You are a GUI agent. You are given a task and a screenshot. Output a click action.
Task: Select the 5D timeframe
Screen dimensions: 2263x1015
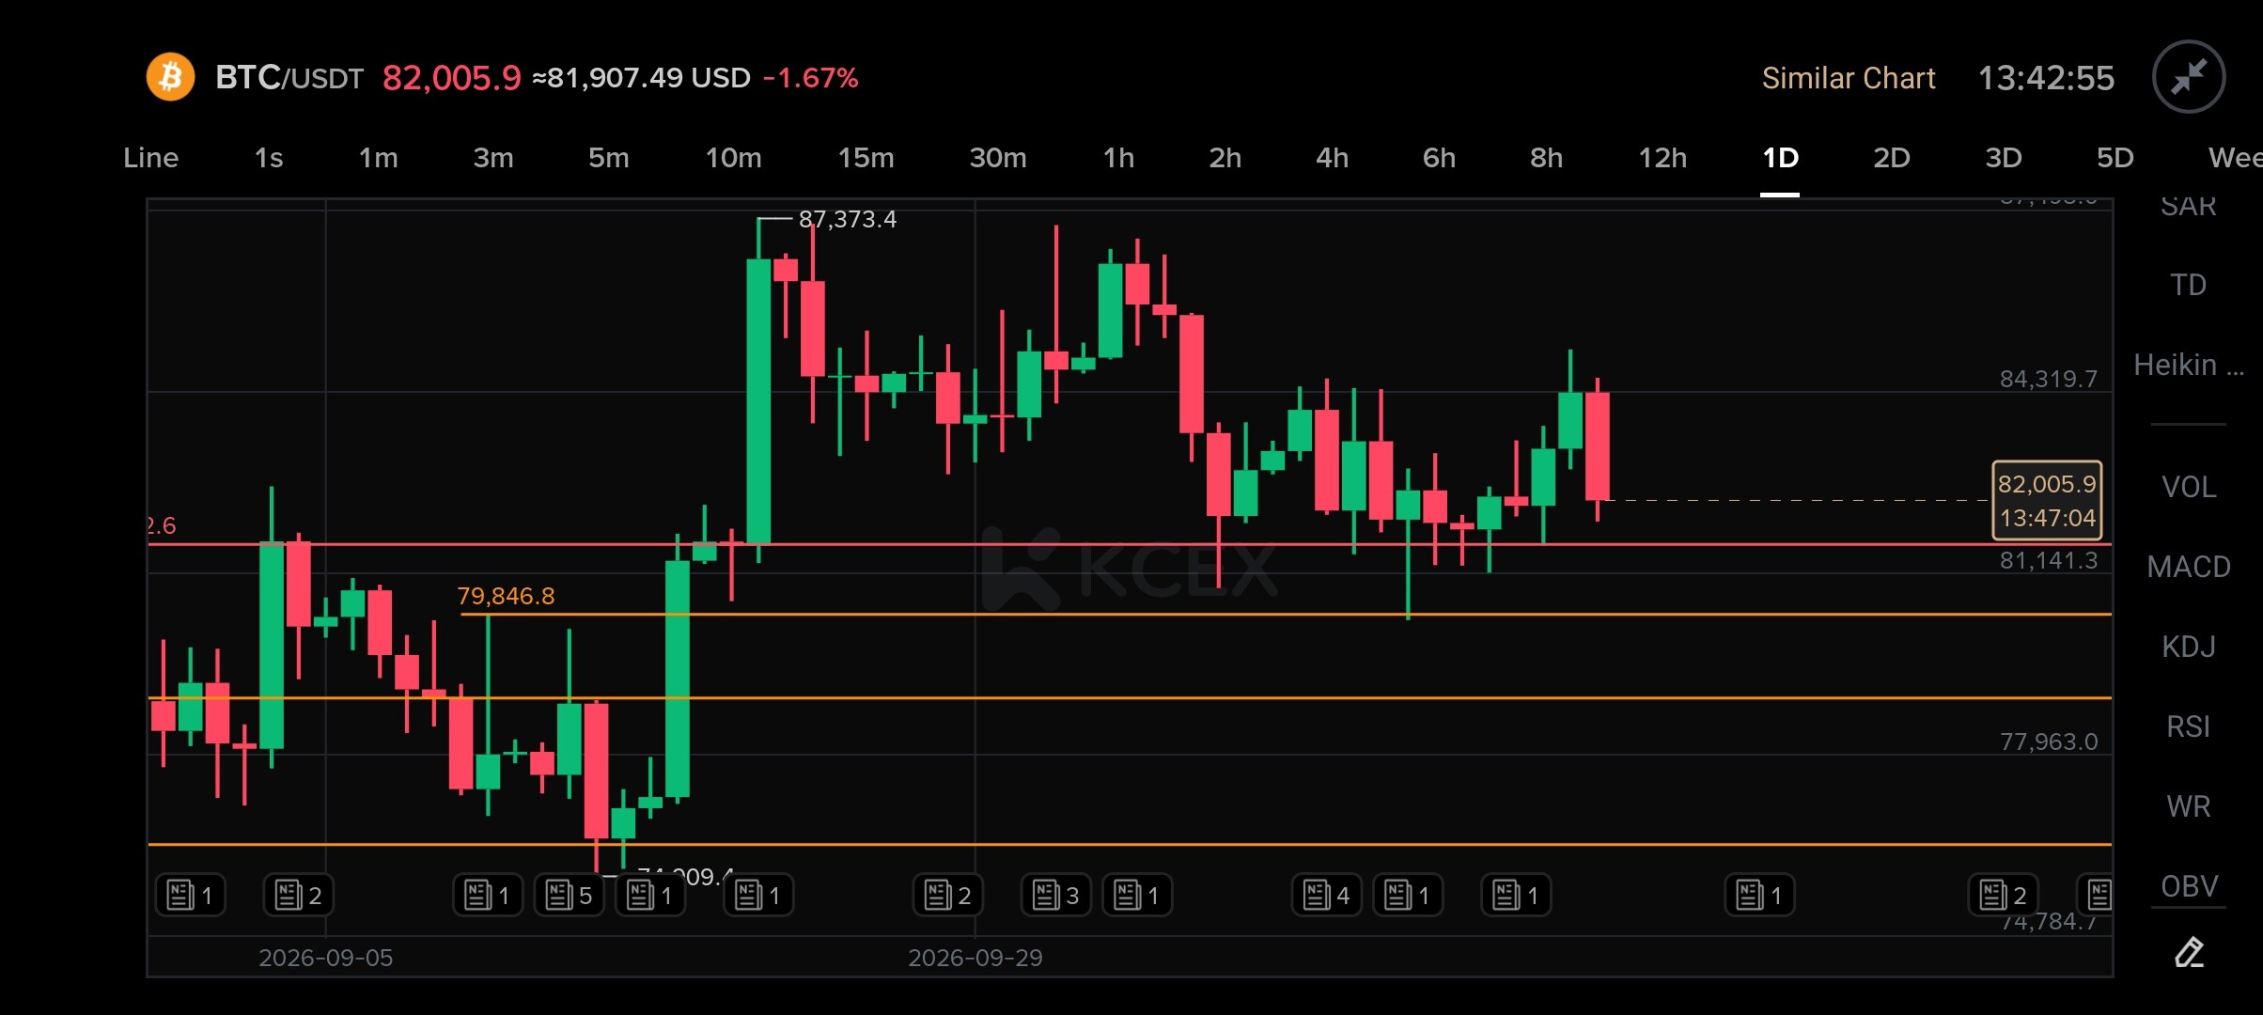(x=2115, y=158)
